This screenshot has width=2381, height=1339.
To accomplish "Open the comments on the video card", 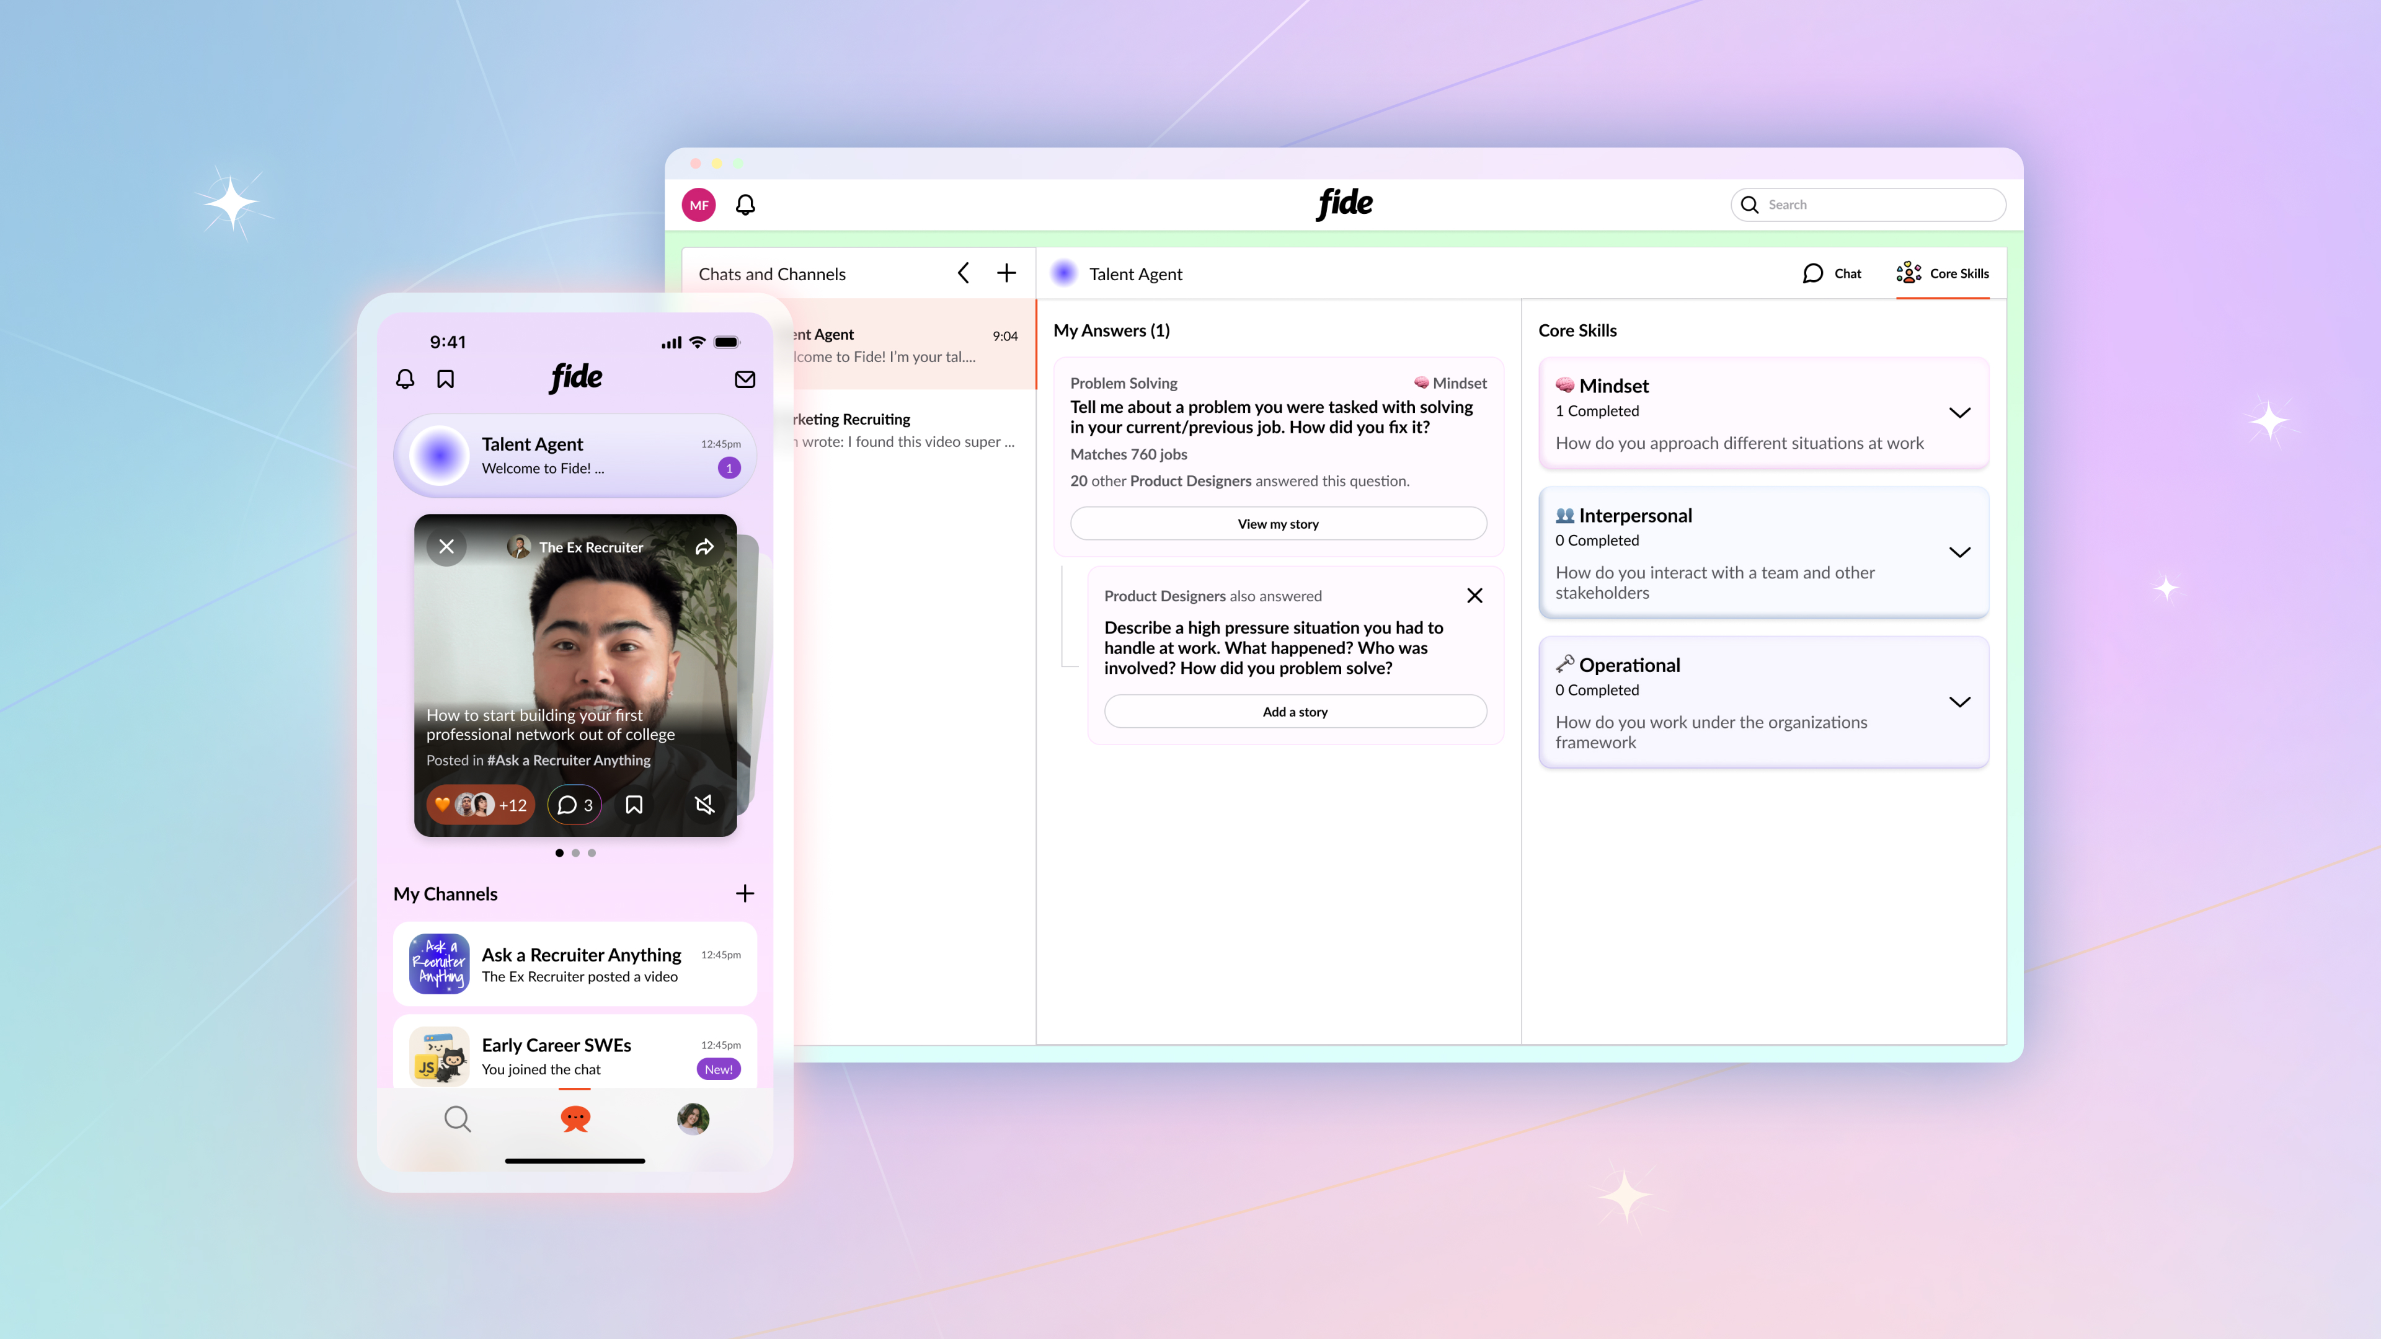I will coord(575,805).
